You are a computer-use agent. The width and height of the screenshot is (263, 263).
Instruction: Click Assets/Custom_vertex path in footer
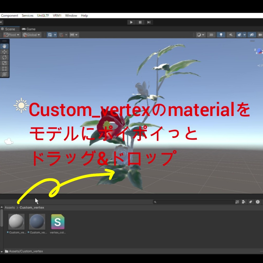coord(26,251)
